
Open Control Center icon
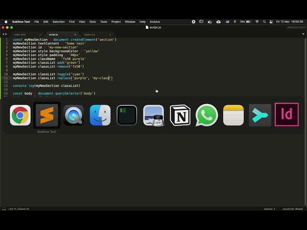[271, 22]
